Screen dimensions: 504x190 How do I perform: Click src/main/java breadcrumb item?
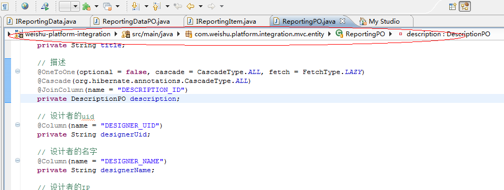click(x=153, y=34)
